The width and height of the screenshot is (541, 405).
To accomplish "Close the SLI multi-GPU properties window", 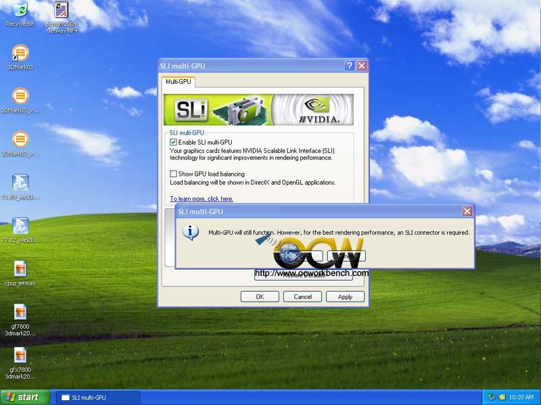I will pyautogui.click(x=362, y=66).
